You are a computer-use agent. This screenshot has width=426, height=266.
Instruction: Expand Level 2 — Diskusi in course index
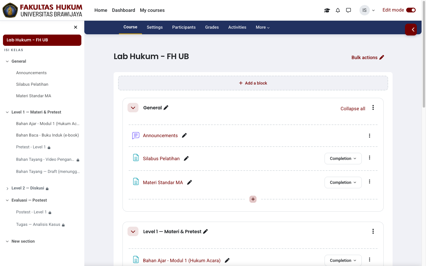pos(7,188)
